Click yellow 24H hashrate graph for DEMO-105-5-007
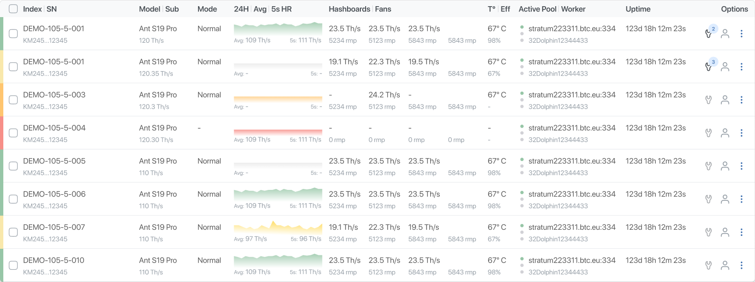This screenshot has width=755, height=282. (x=278, y=227)
